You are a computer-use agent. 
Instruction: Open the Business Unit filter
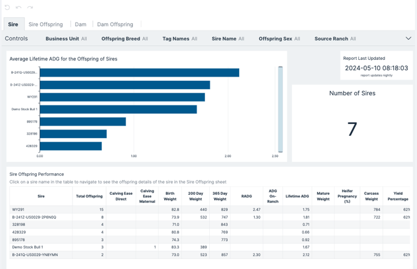tap(66, 39)
